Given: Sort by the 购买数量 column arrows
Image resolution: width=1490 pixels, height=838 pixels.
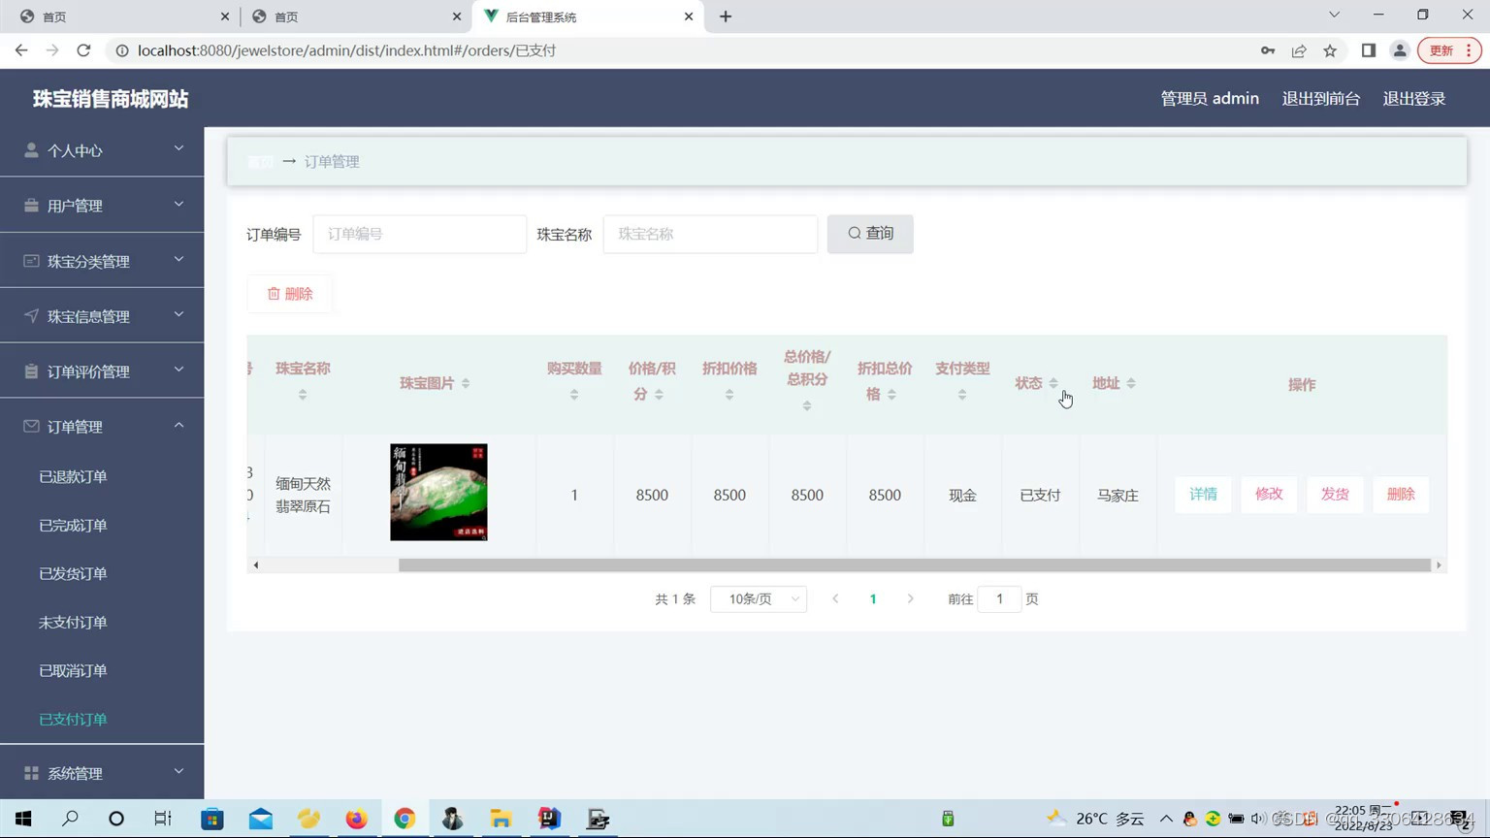Looking at the screenshot, I should [574, 394].
